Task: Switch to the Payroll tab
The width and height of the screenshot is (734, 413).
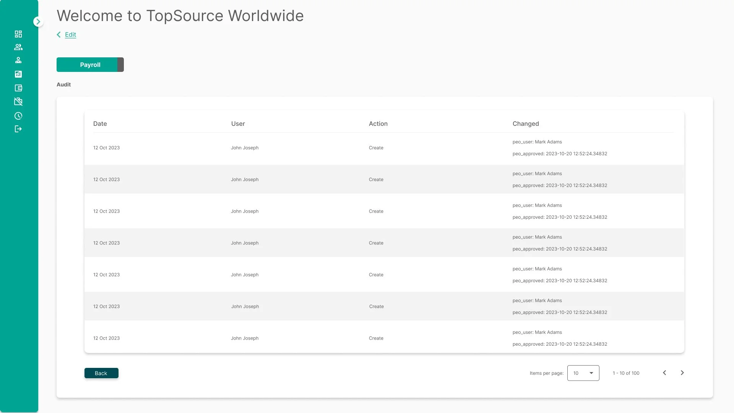Action: (90, 65)
